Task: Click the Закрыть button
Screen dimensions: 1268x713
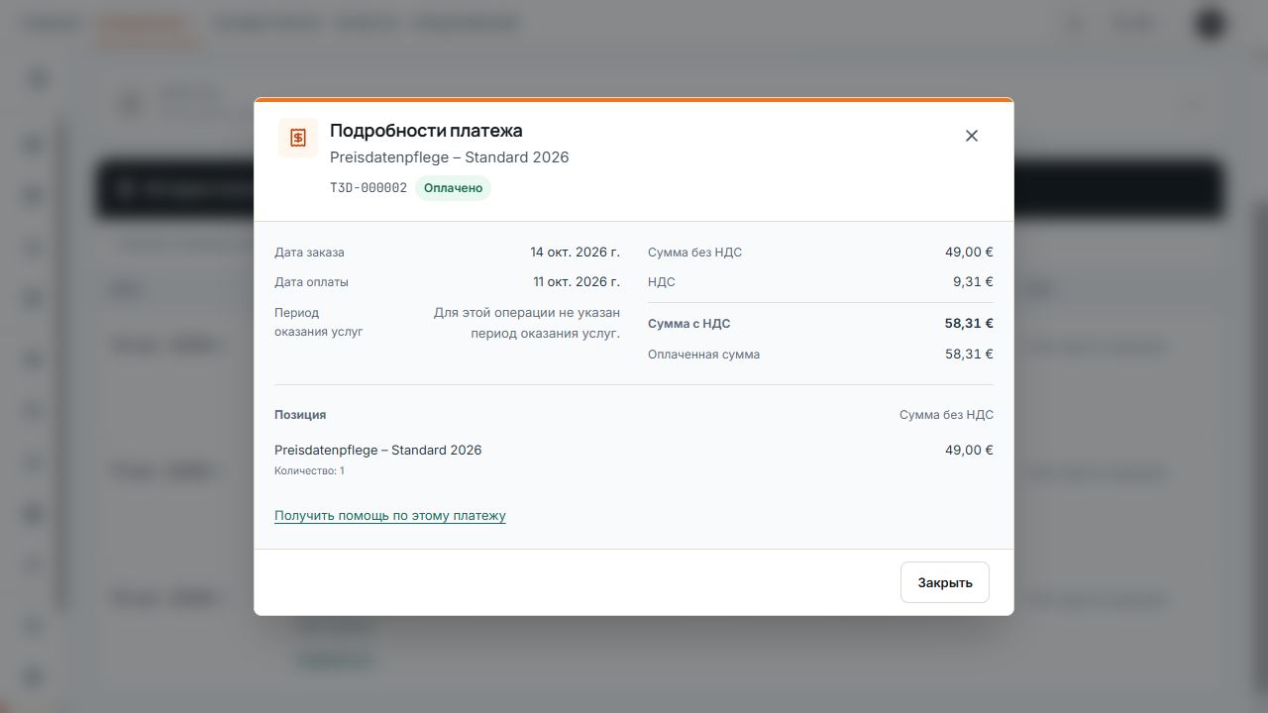Action: tap(945, 582)
